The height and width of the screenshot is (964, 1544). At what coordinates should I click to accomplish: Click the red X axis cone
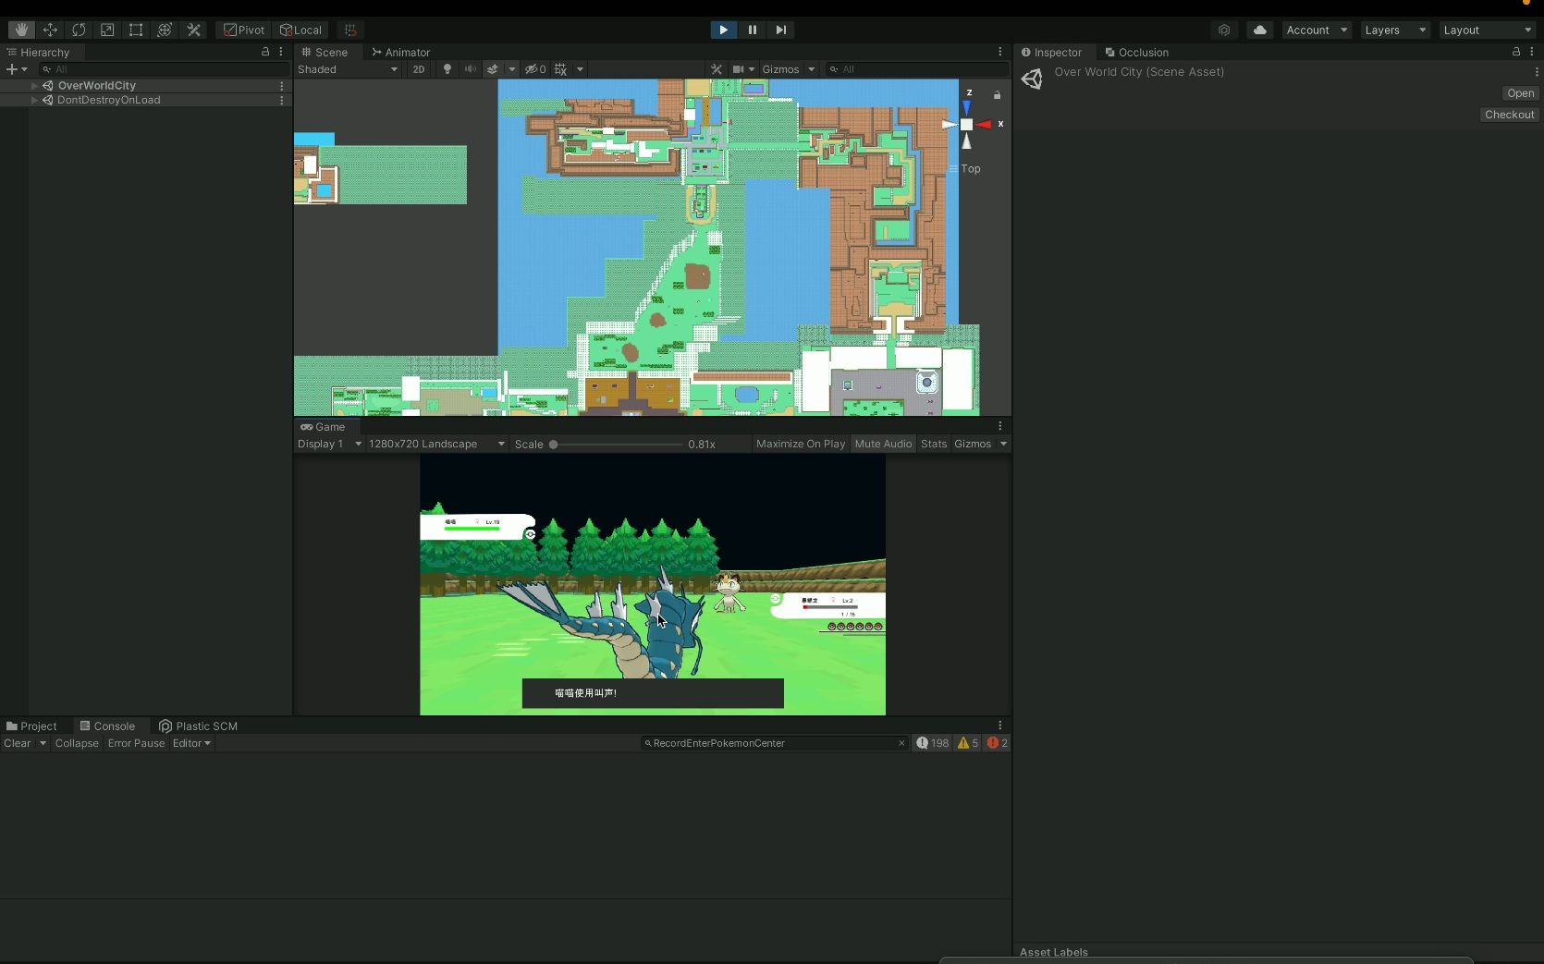[x=985, y=124]
